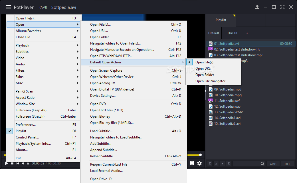Pin the player window on top
Screen dimensions: 297x183
pyautogui.click(x=257, y=7)
